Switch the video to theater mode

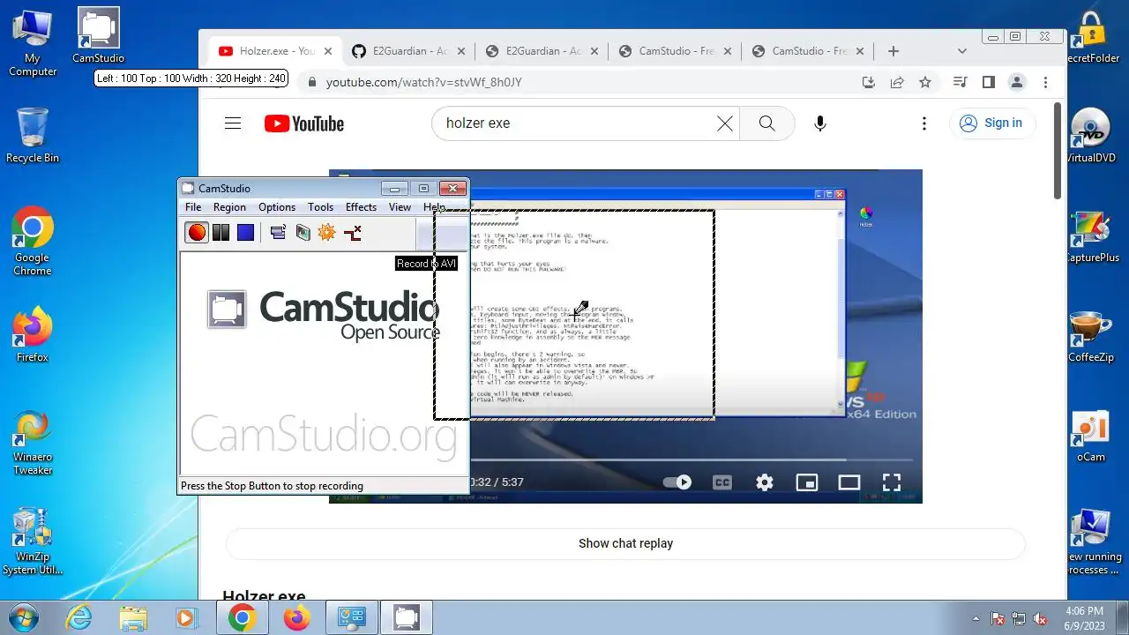(849, 482)
